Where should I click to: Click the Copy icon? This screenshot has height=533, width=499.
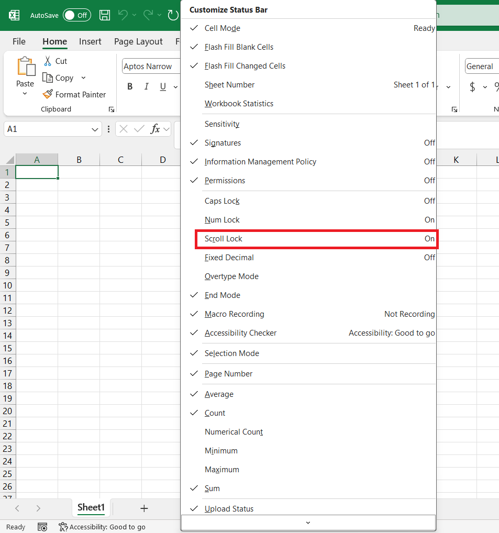(x=47, y=77)
